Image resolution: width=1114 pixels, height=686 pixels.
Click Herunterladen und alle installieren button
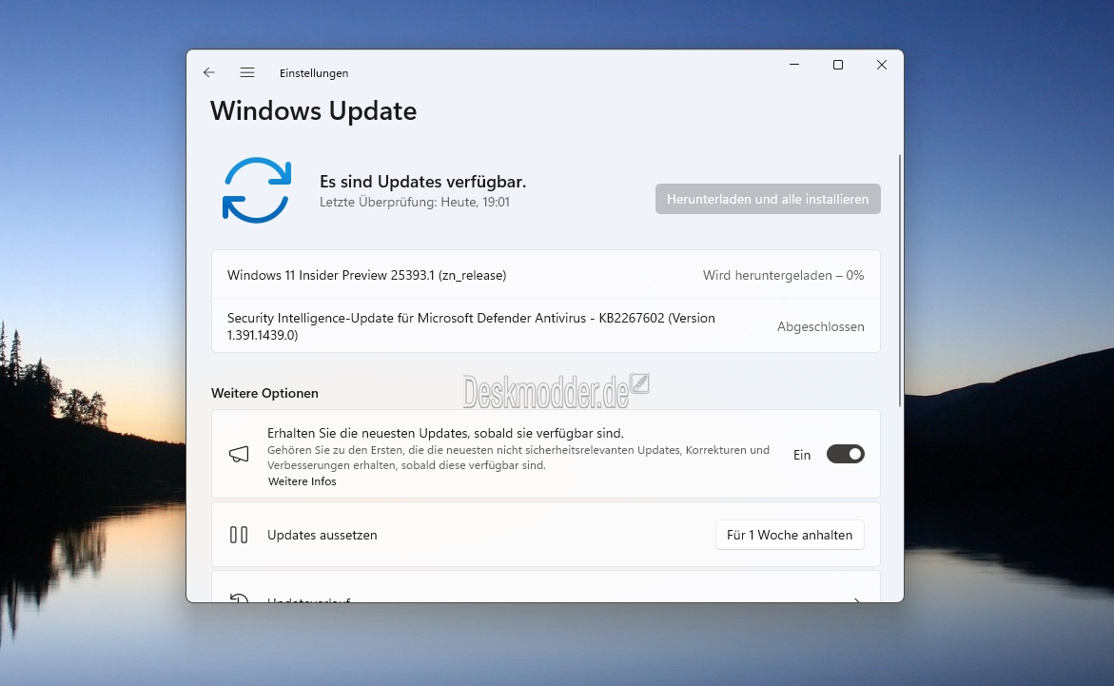768,199
